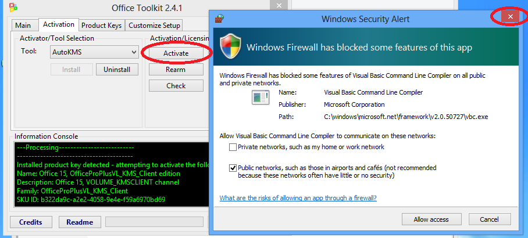Click the Windows Security Alert title bar icon
Image resolution: width=528 pixels, height=238 pixels.
click(219, 19)
